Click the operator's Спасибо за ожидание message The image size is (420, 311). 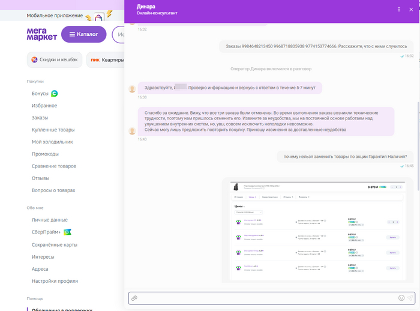(266, 121)
